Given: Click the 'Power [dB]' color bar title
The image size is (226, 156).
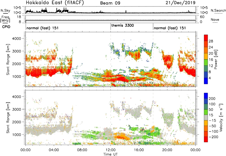Looking at the screenshot, I should pos(216,59).
